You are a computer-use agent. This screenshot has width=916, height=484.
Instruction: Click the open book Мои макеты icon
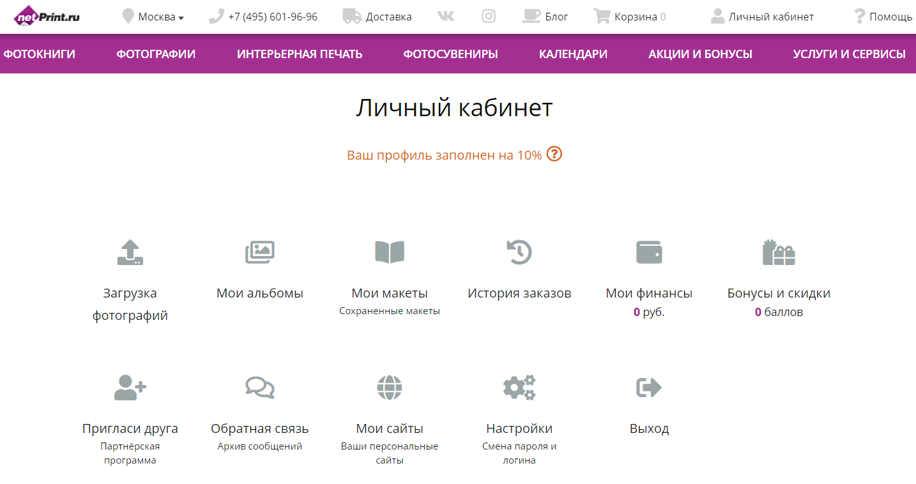[x=390, y=252]
